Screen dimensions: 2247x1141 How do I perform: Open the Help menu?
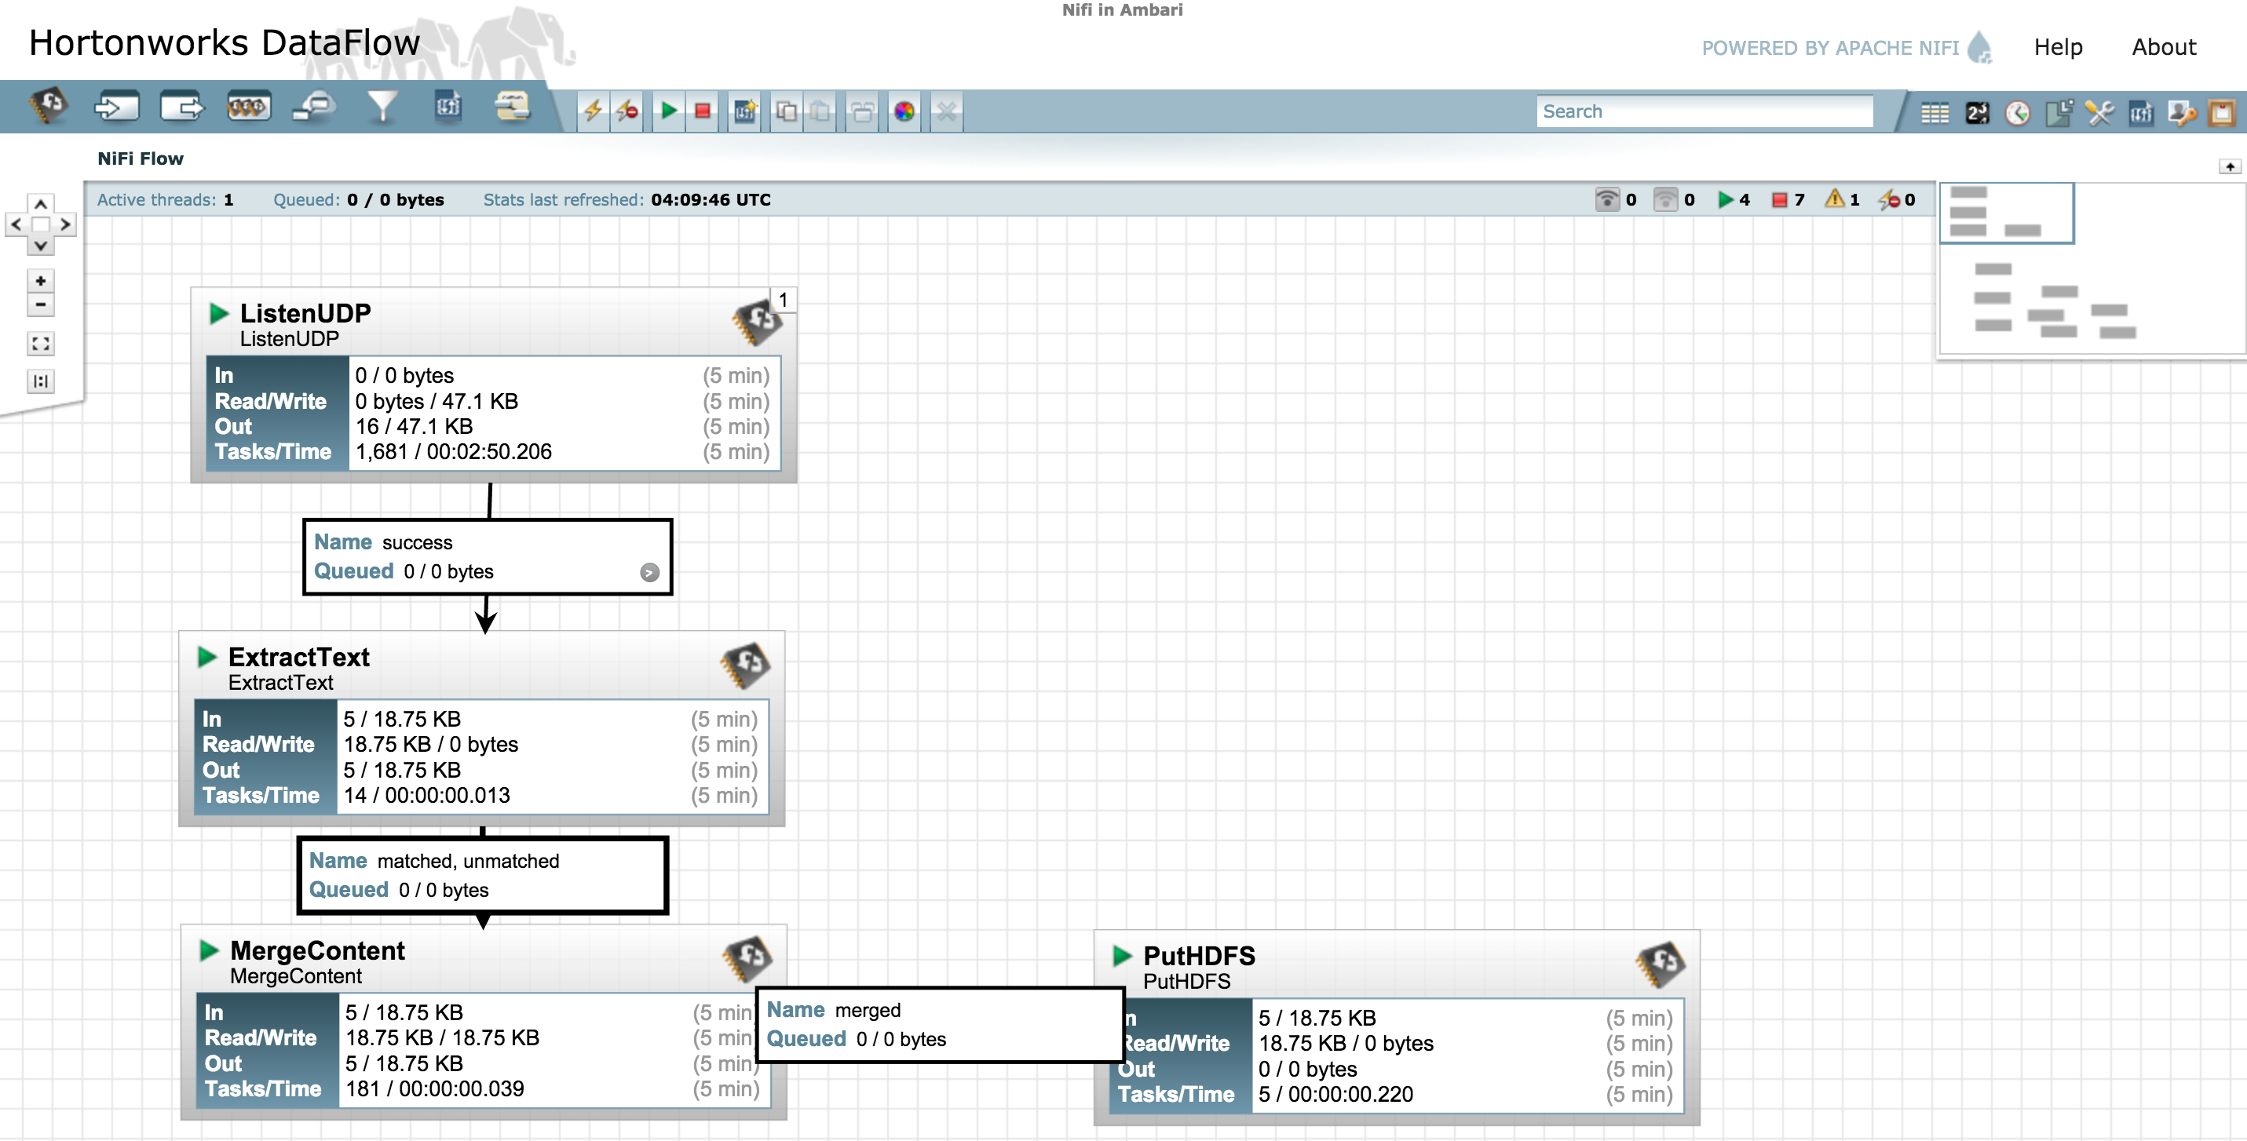coord(2057,47)
